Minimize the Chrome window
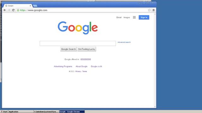Image resolution: width=202 pixels, height=113 pixels. [144, 3]
